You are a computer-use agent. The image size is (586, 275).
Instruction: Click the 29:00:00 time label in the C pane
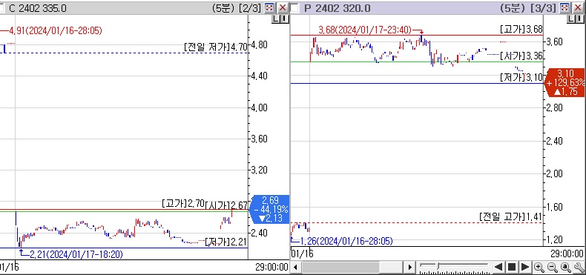click(272, 267)
